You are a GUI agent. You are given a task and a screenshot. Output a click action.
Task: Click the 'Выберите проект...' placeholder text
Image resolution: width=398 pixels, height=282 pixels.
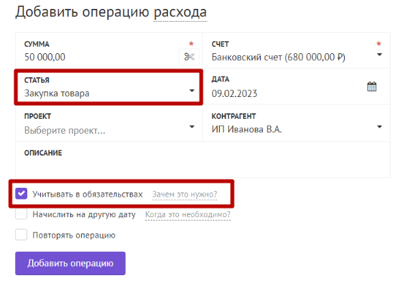65,130
